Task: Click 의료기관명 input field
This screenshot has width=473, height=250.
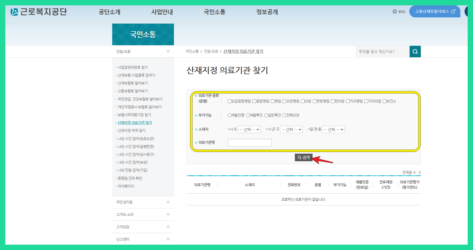Action: pyautogui.click(x=250, y=143)
